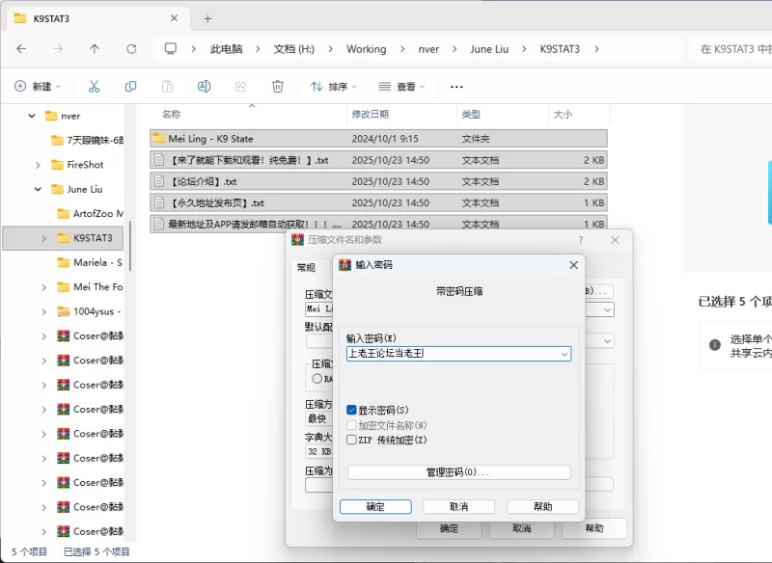Cancel the password dialog with 取消
Screen dimensions: 772x563
click(x=458, y=506)
